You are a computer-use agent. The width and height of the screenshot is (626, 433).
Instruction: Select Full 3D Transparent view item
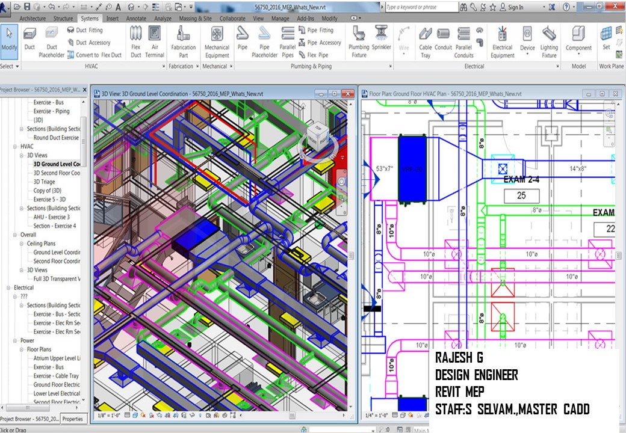pos(57,278)
